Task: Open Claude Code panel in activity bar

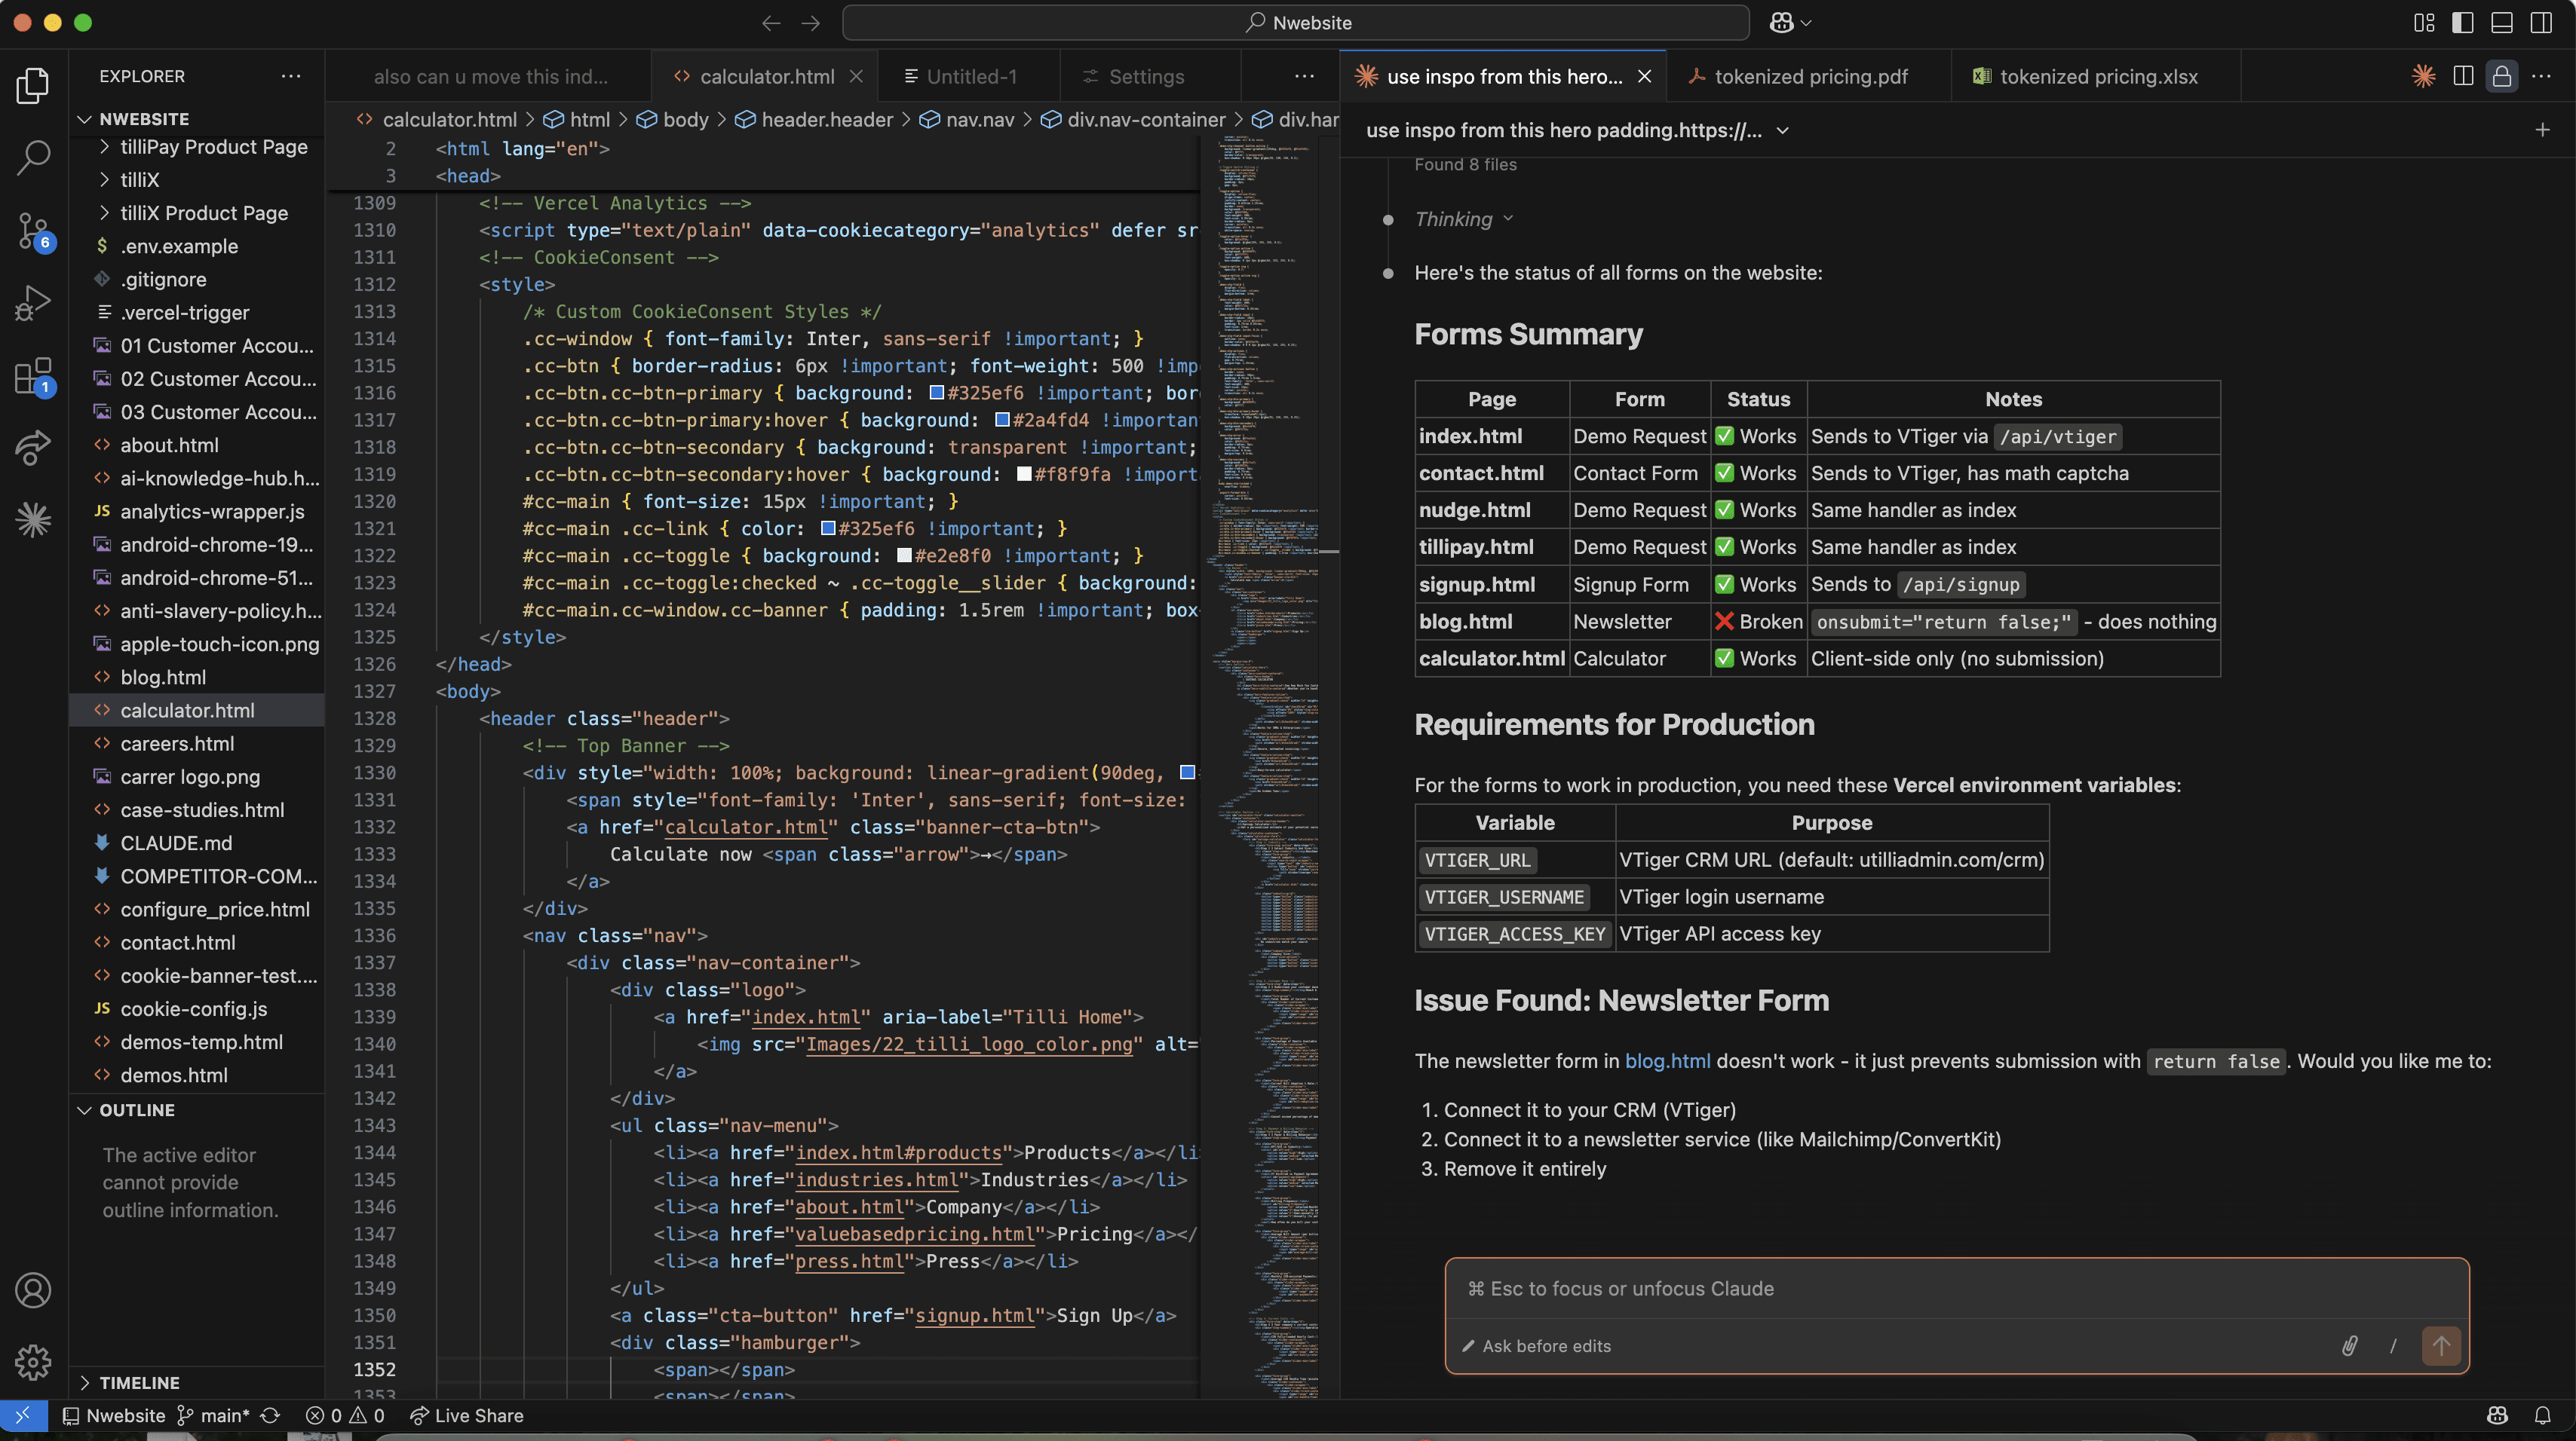Action: (x=33, y=519)
